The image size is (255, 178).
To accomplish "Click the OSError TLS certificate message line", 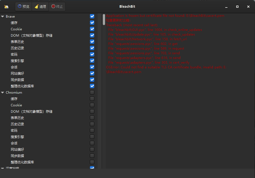I will (166, 70).
